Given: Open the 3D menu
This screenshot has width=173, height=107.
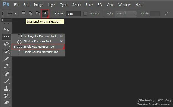Looking at the screenshot, I should coord(100,5).
